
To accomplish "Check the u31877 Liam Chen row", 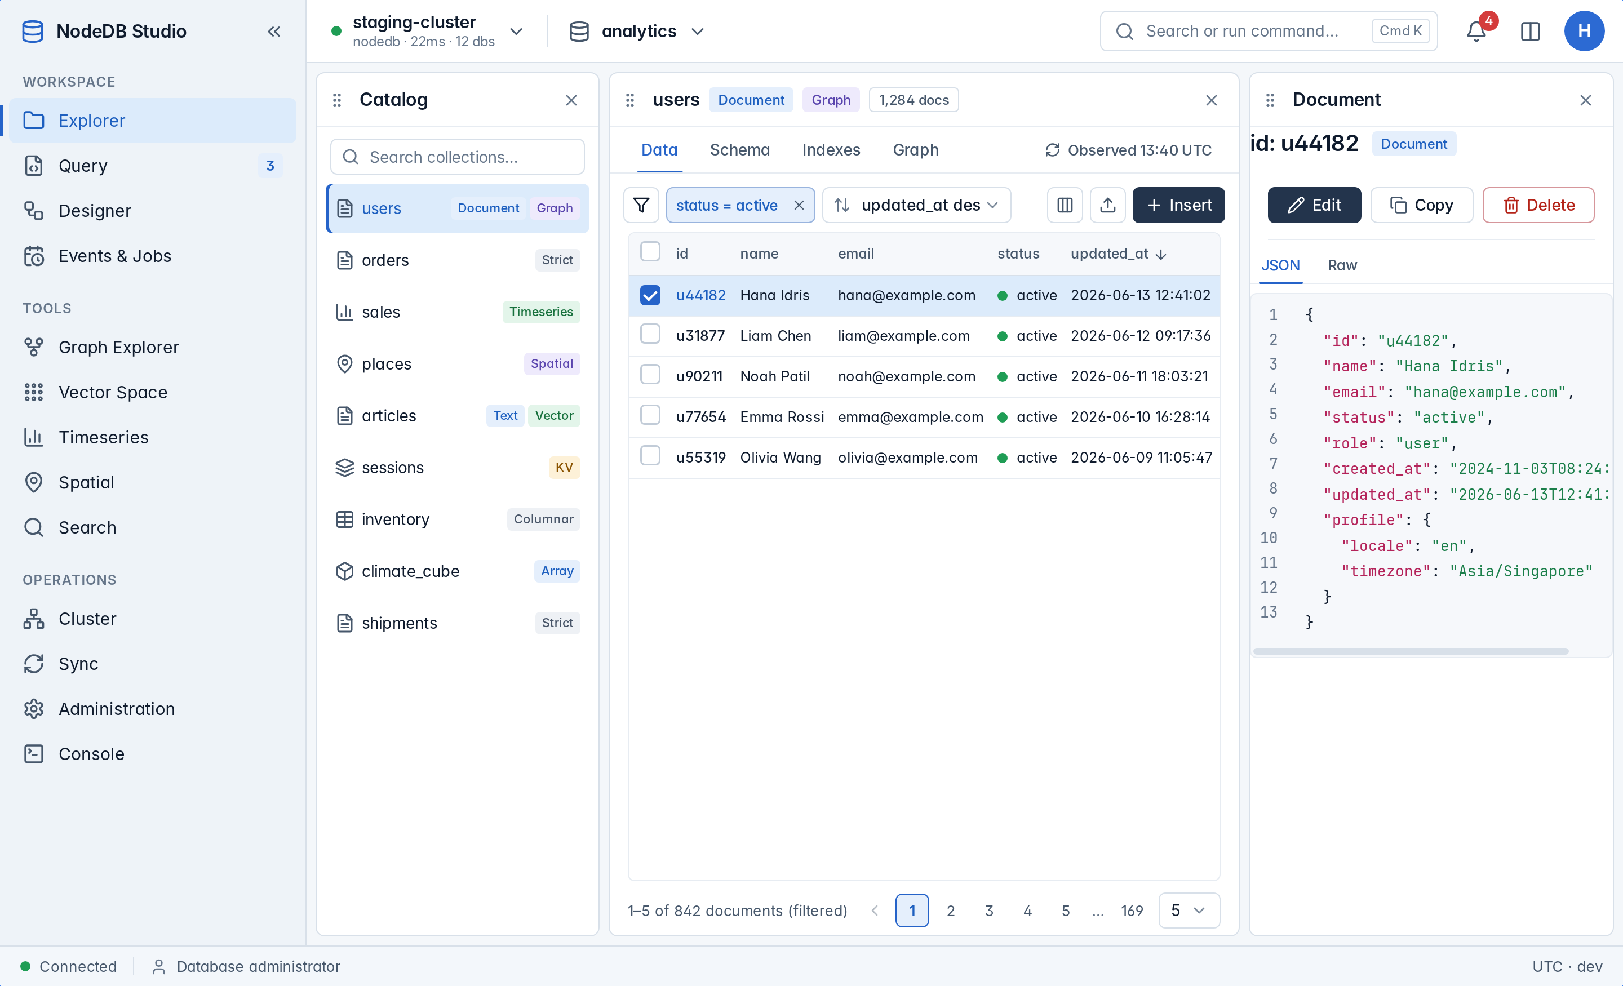I will 649,334.
